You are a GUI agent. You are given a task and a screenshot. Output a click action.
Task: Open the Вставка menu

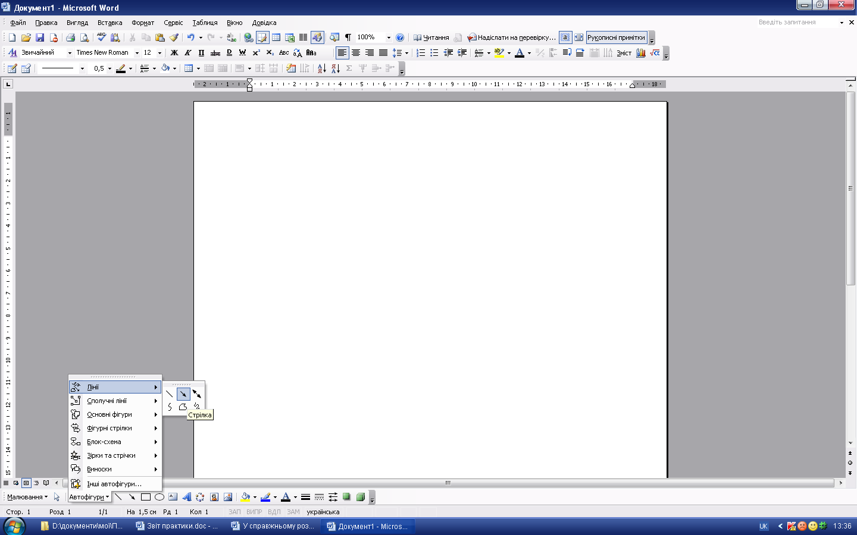pyautogui.click(x=110, y=23)
